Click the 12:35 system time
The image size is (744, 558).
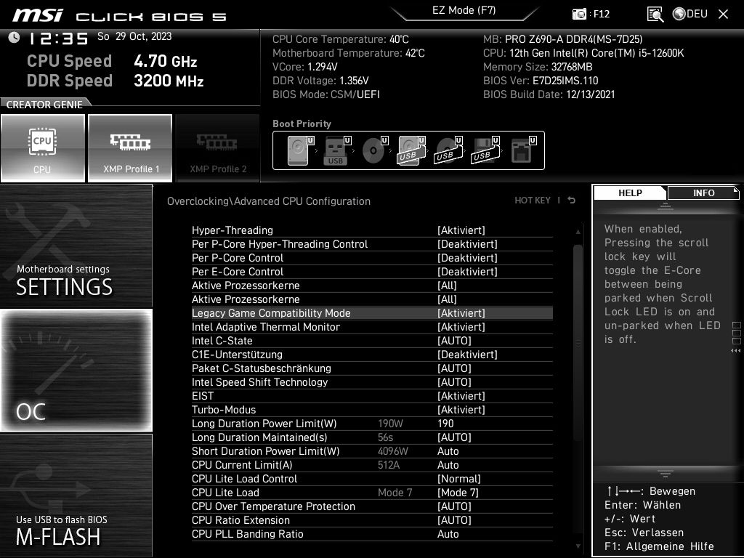pyautogui.click(x=59, y=39)
